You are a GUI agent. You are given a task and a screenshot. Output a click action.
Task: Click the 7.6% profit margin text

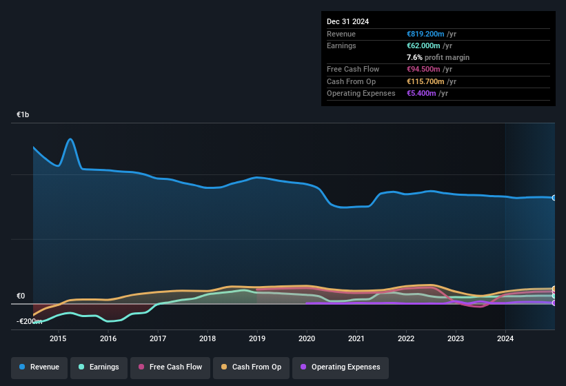pyautogui.click(x=438, y=57)
